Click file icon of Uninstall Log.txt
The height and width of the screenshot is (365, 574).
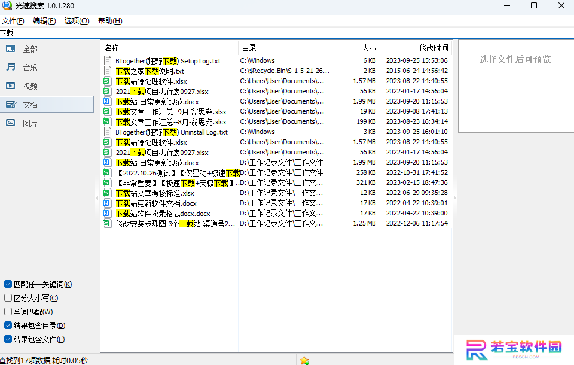coord(107,132)
